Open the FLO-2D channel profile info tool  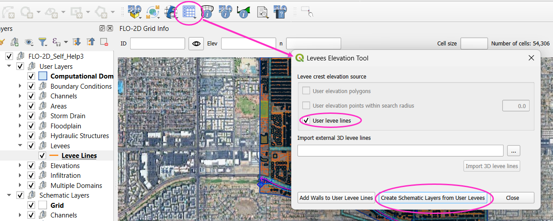click(x=243, y=12)
